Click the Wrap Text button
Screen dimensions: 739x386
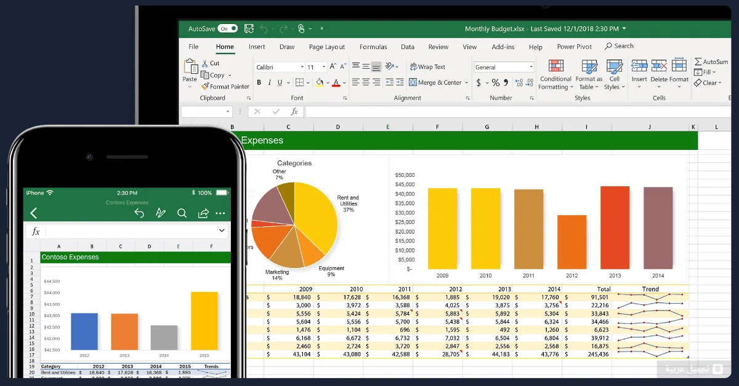tap(427, 67)
